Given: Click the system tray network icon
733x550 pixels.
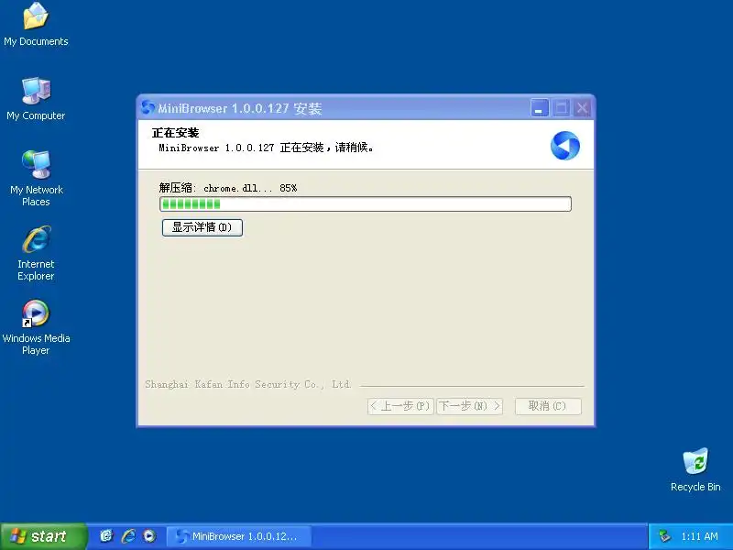Looking at the screenshot, I should click(664, 536).
